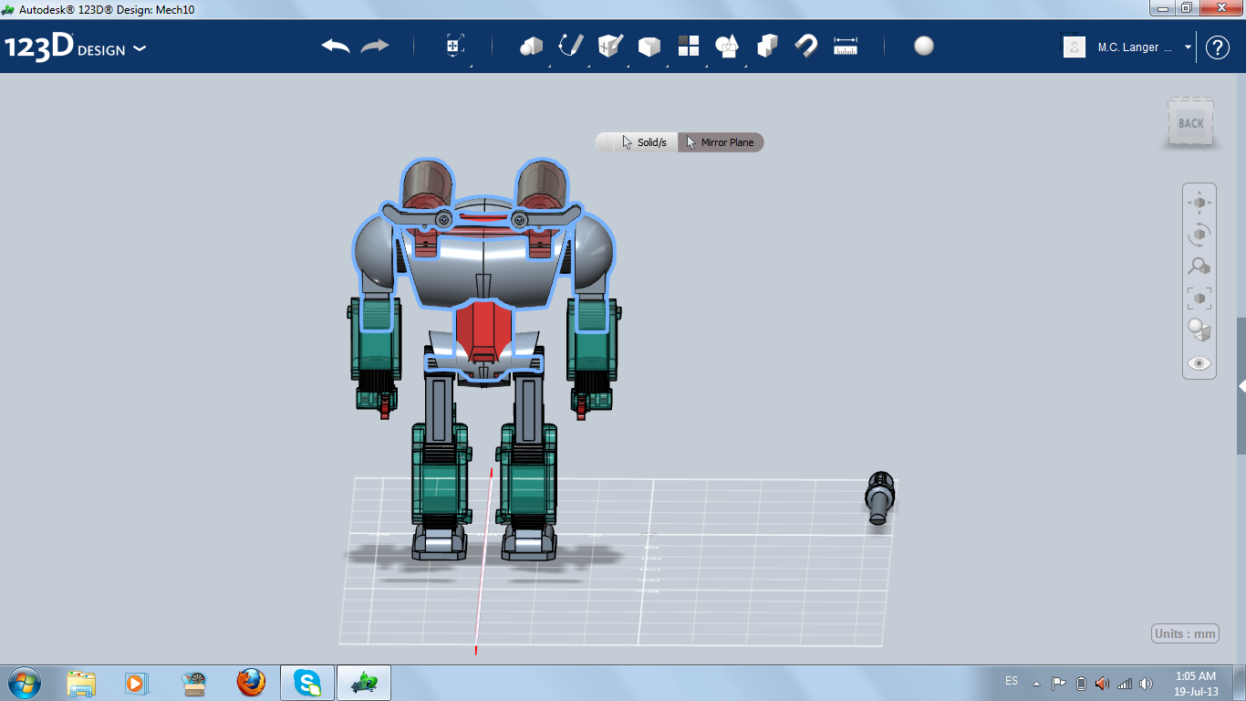Open the visual style materials/outlines icon

(x=1199, y=330)
